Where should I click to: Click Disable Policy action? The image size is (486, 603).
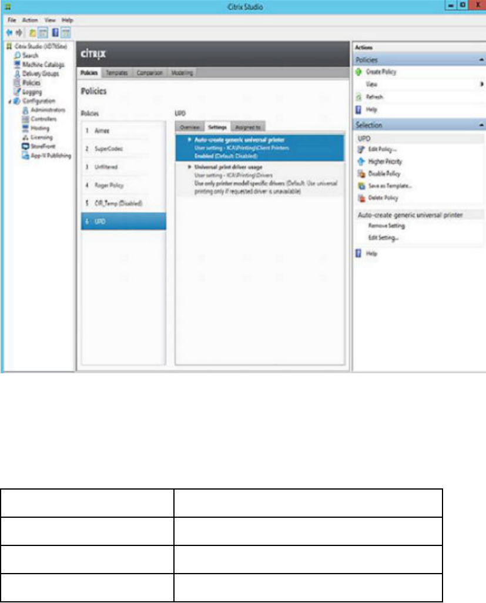384,173
